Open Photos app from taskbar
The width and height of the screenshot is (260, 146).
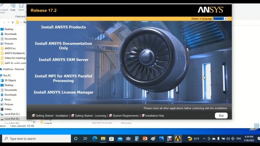[x=161, y=139]
